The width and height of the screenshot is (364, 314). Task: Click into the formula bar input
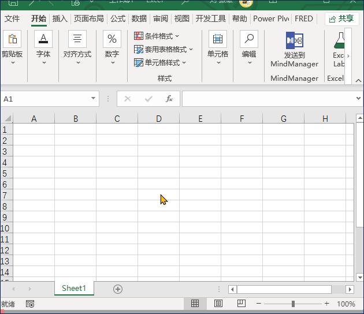pyautogui.click(x=268, y=99)
